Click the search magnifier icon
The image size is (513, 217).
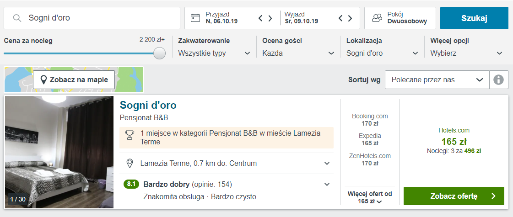17,18
